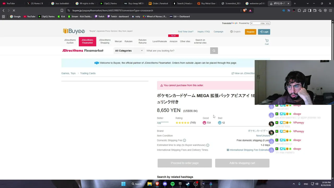This screenshot has width=334, height=188.
Task: Open the Windows Start menu
Action: click(123, 184)
